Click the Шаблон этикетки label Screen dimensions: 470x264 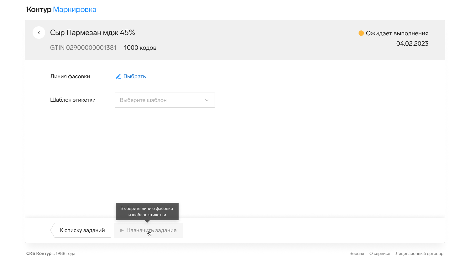tap(73, 100)
